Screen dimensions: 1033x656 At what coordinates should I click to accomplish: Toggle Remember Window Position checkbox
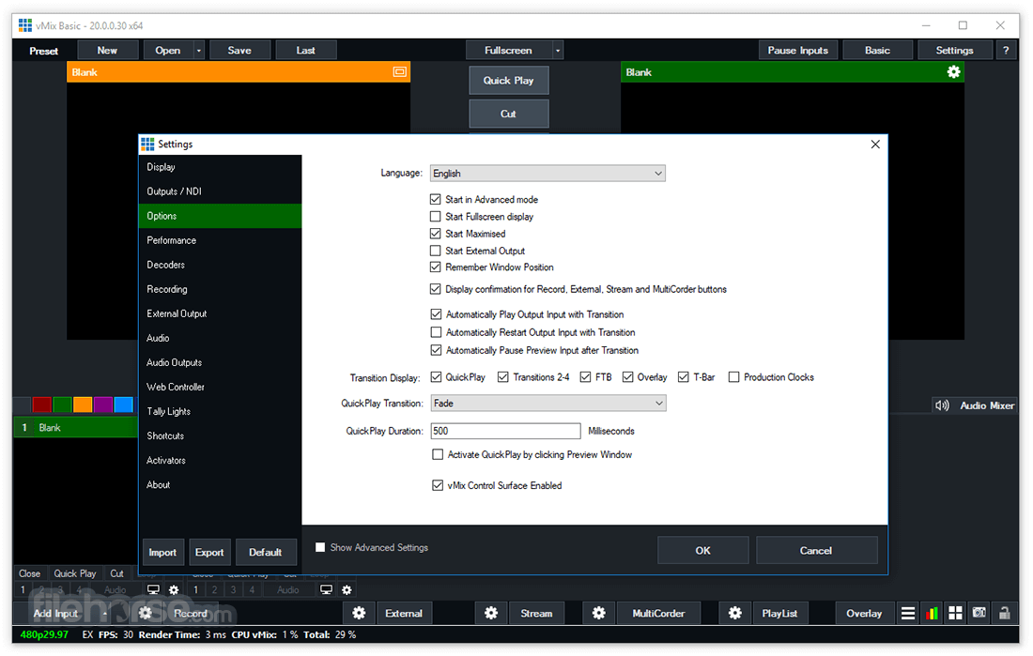[x=436, y=267]
